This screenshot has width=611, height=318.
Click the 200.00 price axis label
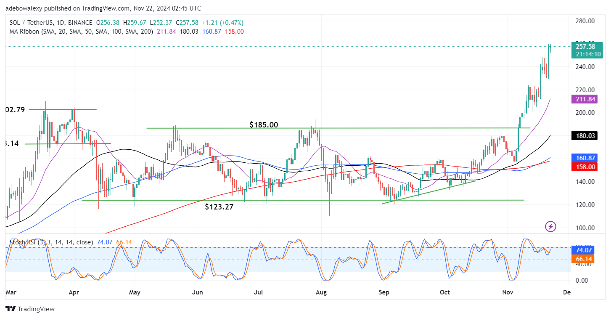585,113
